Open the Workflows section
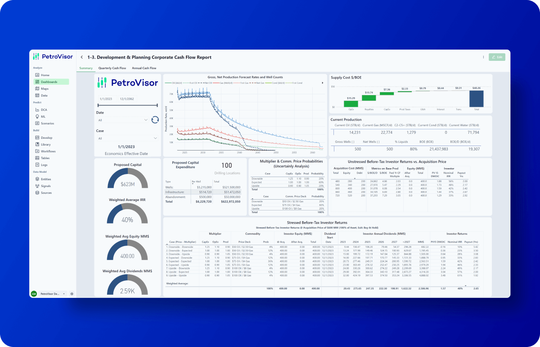 click(48, 151)
